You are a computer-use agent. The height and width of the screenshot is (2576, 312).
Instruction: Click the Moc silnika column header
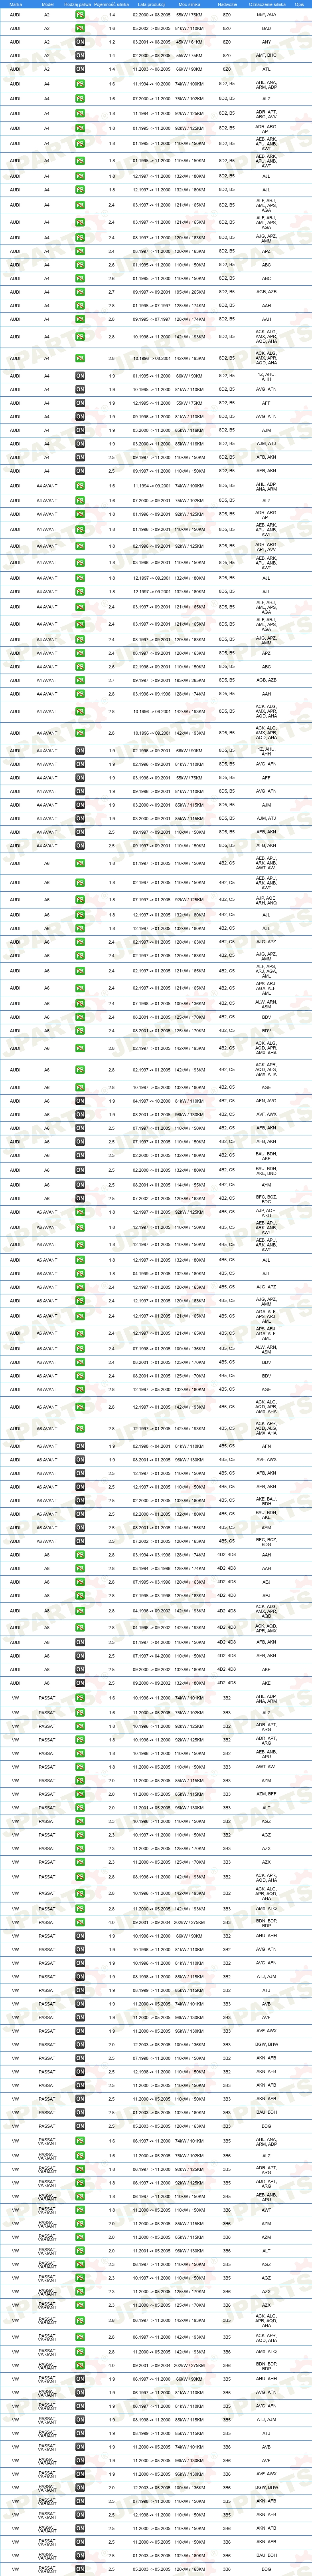pos(190,4)
